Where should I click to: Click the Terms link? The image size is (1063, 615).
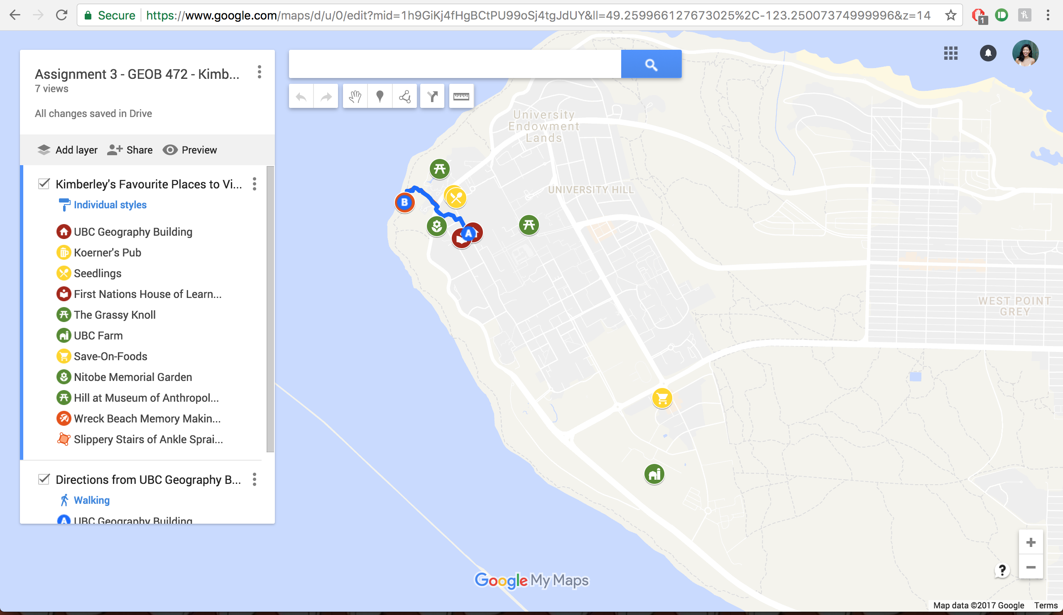[1046, 605]
